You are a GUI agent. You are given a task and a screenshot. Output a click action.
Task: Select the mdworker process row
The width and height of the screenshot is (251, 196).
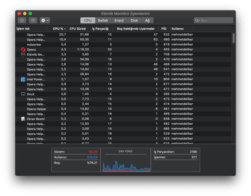point(34,45)
